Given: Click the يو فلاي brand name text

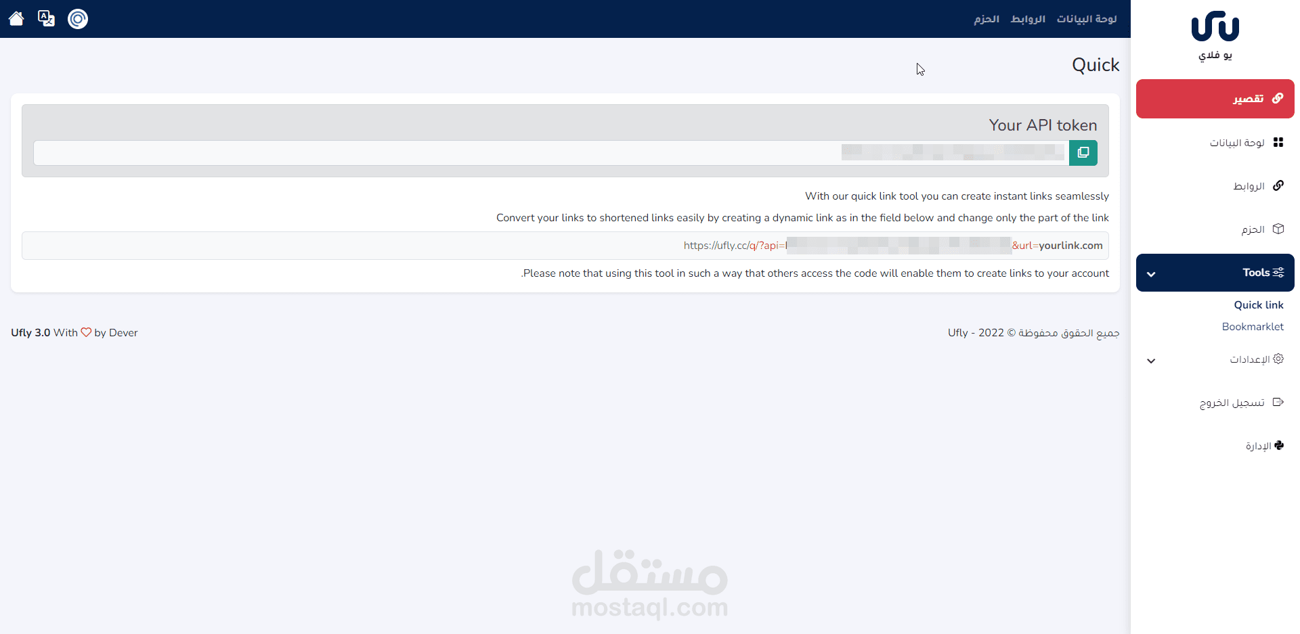Looking at the screenshot, I should click(1215, 55).
